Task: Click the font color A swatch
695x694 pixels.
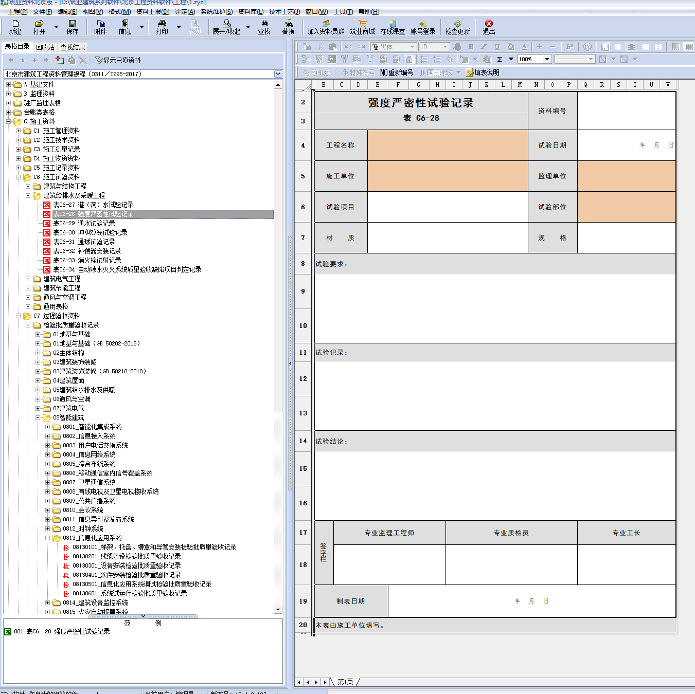Action: click(524, 47)
